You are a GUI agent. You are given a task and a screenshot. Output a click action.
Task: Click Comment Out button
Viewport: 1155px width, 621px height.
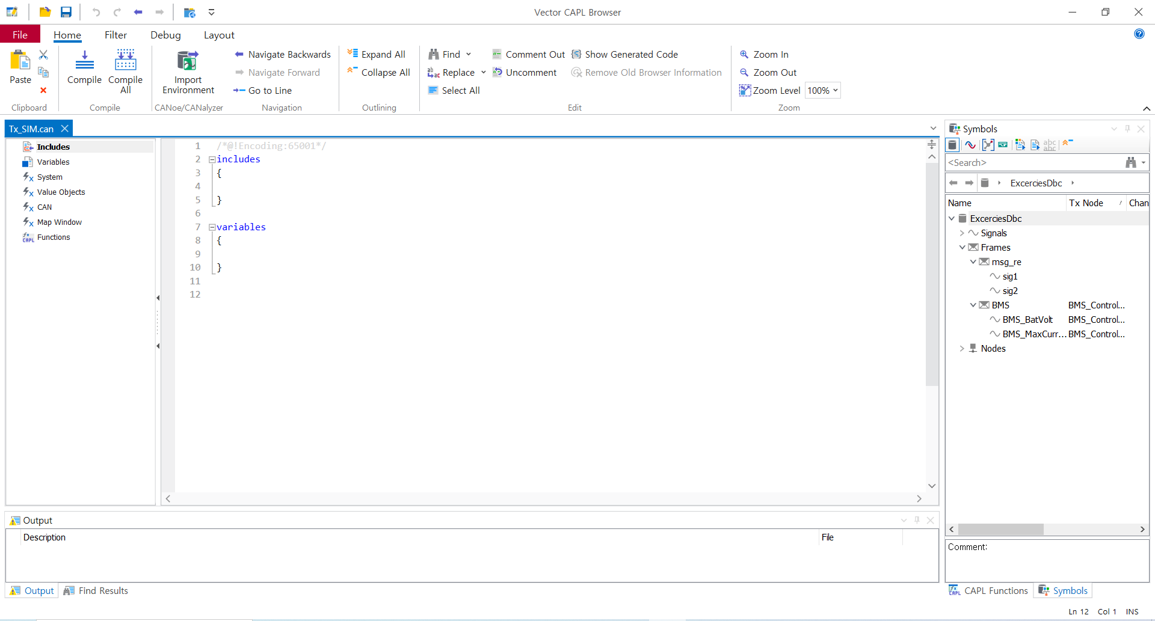click(x=529, y=54)
